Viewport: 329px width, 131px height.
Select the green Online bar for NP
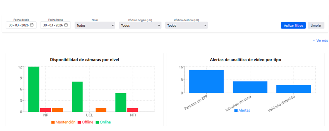point(34,89)
